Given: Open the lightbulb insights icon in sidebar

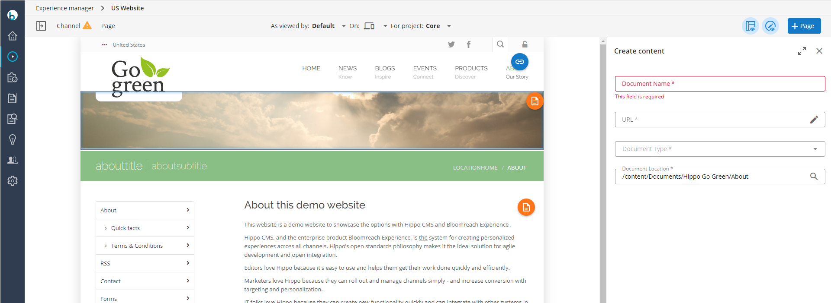Looking at the screenshot, I should pos(13,139).
